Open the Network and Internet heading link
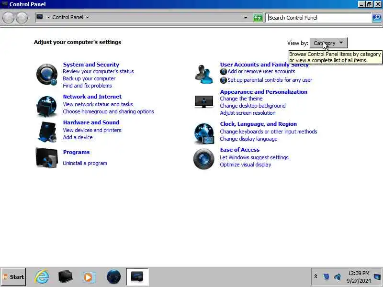Viewport: 383px width, 287px height. pyautogui.click(x=92, y=97)
